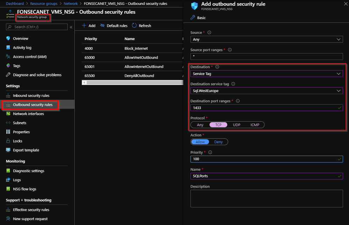This screenshot has width=349, height=225.
Task: Click the Description text field
Action: (x=266, y=199)
